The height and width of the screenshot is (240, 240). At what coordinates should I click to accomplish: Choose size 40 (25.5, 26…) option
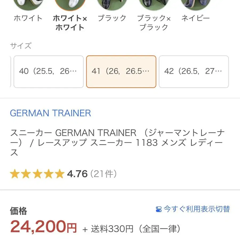(49, 71)
